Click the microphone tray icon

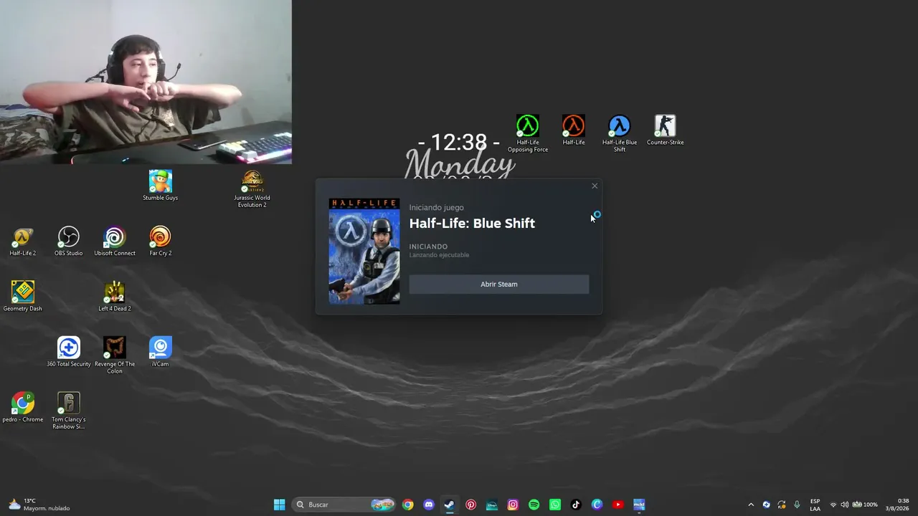pos(797,505)
